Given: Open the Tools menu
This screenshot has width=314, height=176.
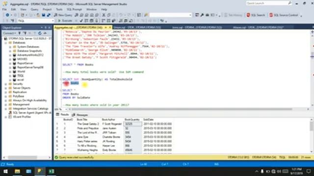Looking at the screenshot, I should pos(59,9).
